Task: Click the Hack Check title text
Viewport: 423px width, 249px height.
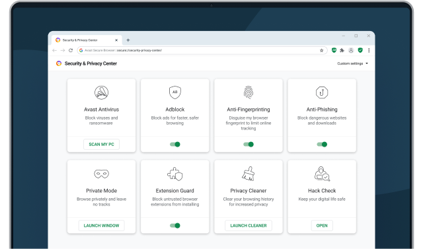Action: pyautogui.click(x=322, y=191)
